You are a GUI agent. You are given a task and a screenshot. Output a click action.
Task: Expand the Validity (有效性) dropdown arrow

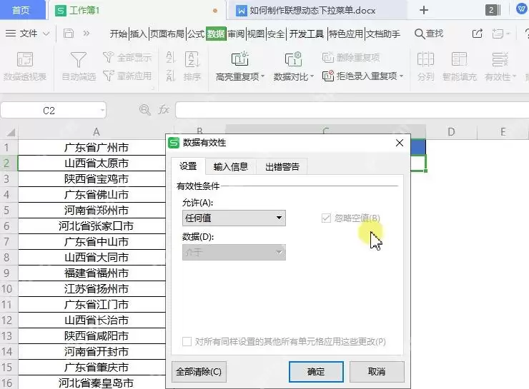pyautogui.click(x=514, y=76)
